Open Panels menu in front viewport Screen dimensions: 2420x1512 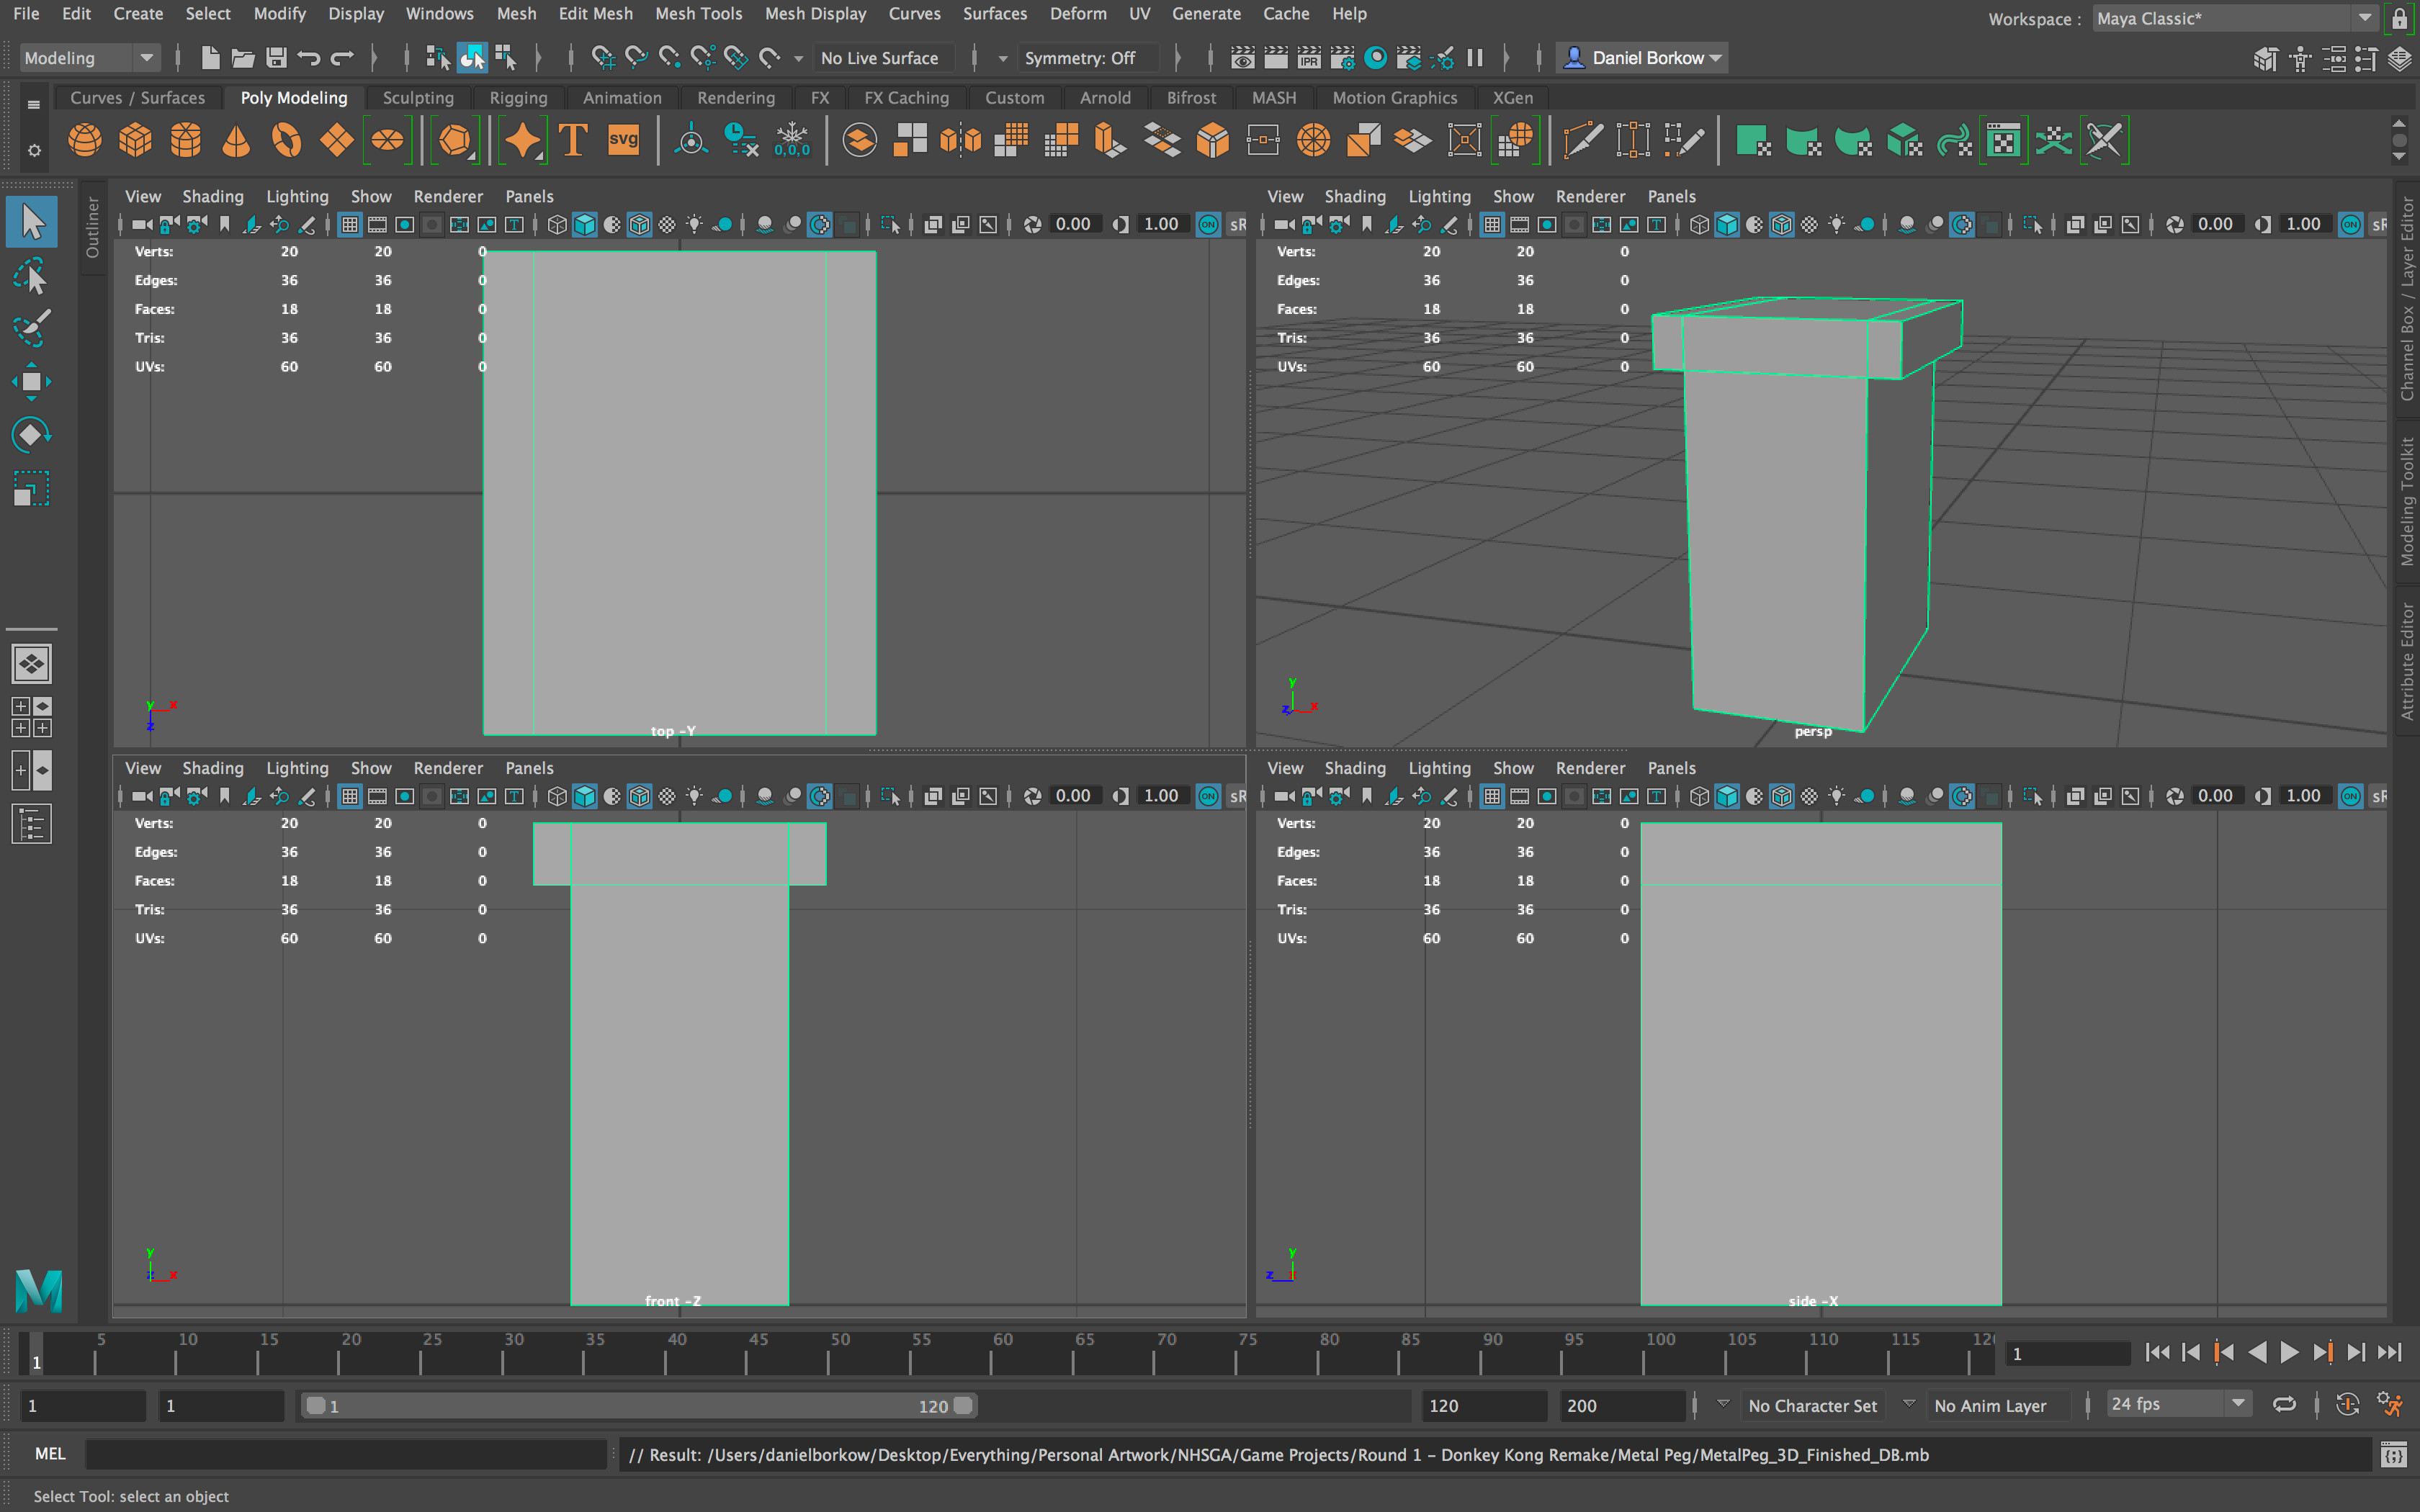point(529,768)
